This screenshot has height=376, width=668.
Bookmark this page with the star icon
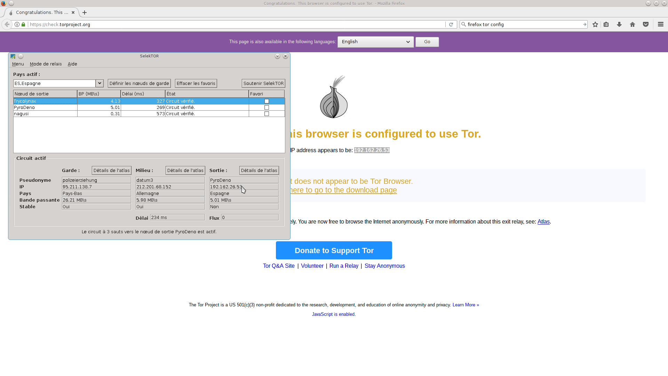pyautogui.click(x=595, y=24)
